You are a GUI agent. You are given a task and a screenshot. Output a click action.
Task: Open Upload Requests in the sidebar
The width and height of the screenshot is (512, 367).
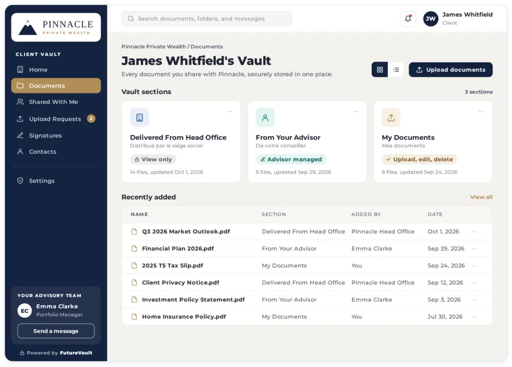coord(56,119)
